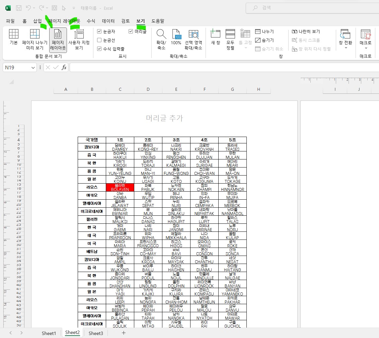
Task: Open the Undo history dropdown arrow
Action: pyautogui.click(x=34, y=8)
